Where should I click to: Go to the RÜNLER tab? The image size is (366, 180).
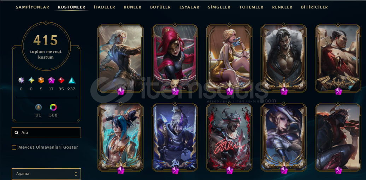point(132,7)
